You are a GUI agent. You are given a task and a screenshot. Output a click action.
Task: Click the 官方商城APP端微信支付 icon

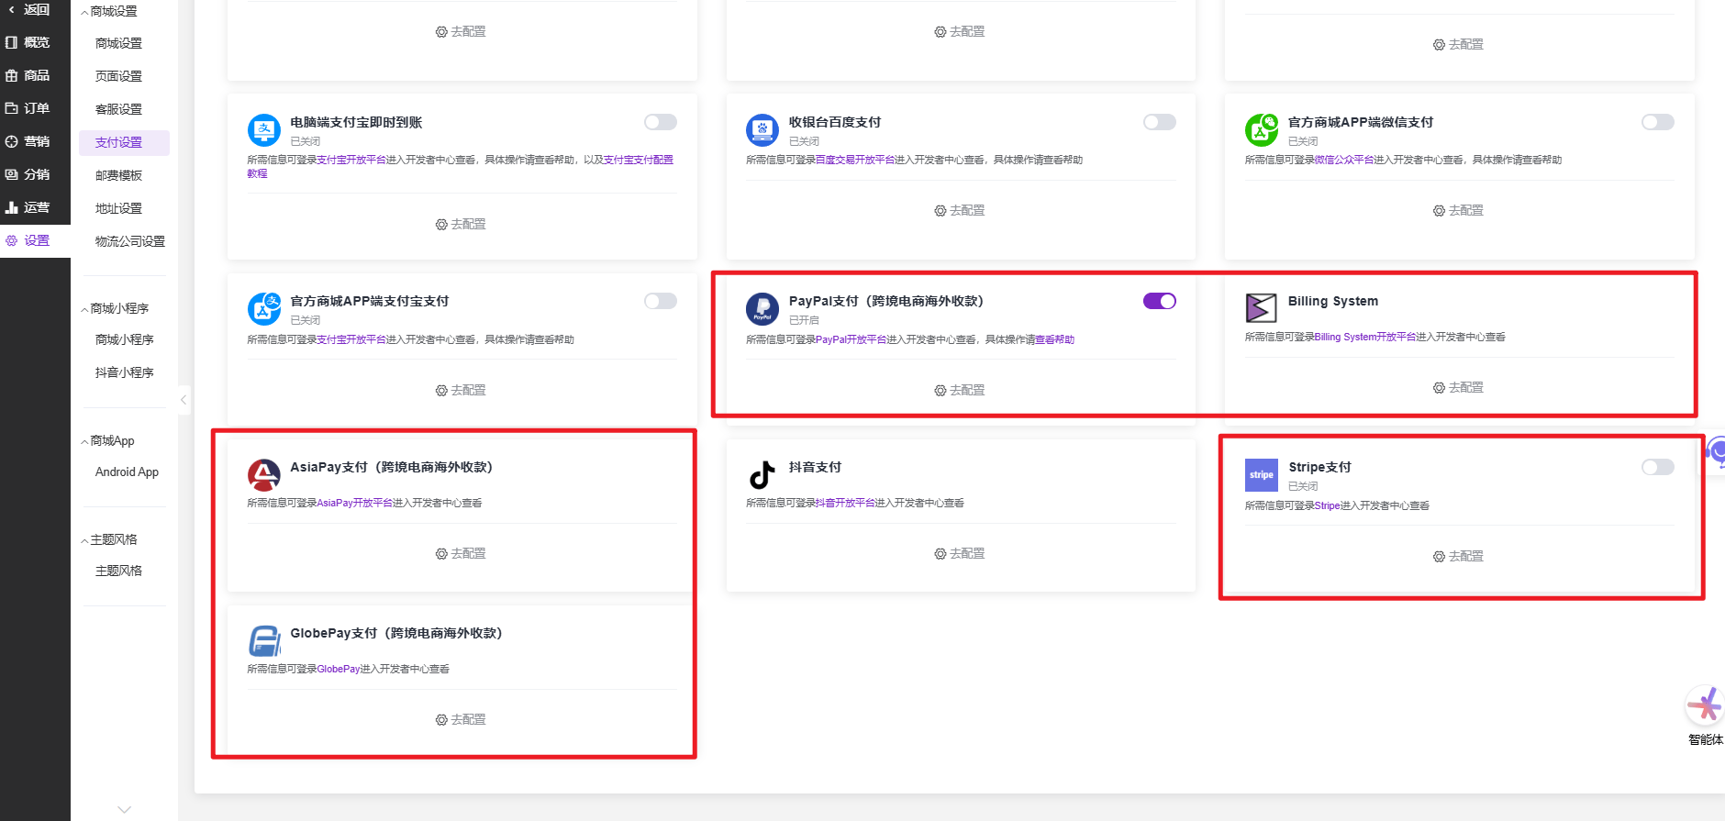[1262, 130]
